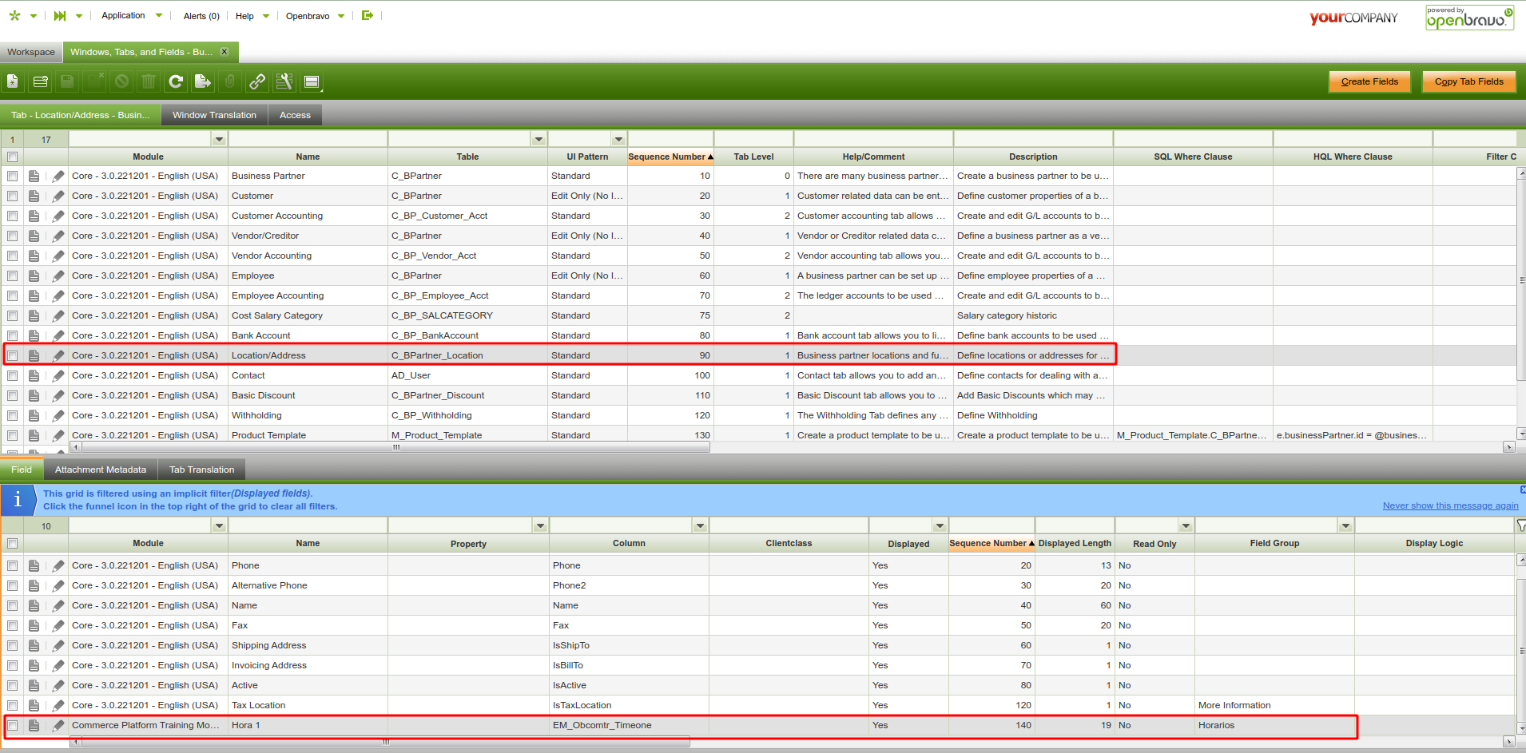Click the Never show this message again link
This screenshot has width=1526, height=753.
click(1450, 505)
